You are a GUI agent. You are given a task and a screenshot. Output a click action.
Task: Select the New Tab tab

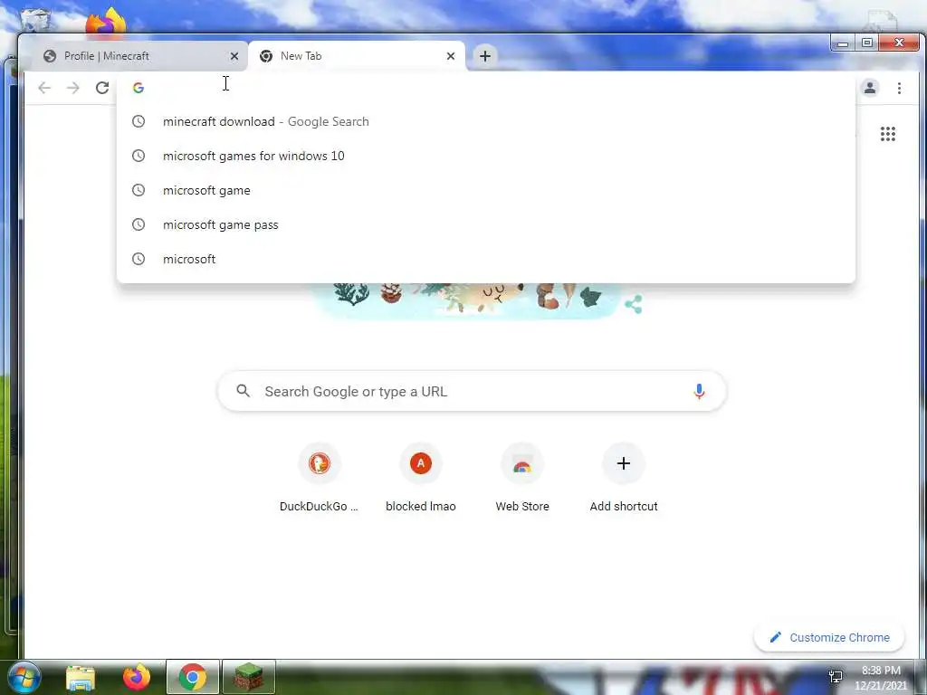[x=357, y=56]
